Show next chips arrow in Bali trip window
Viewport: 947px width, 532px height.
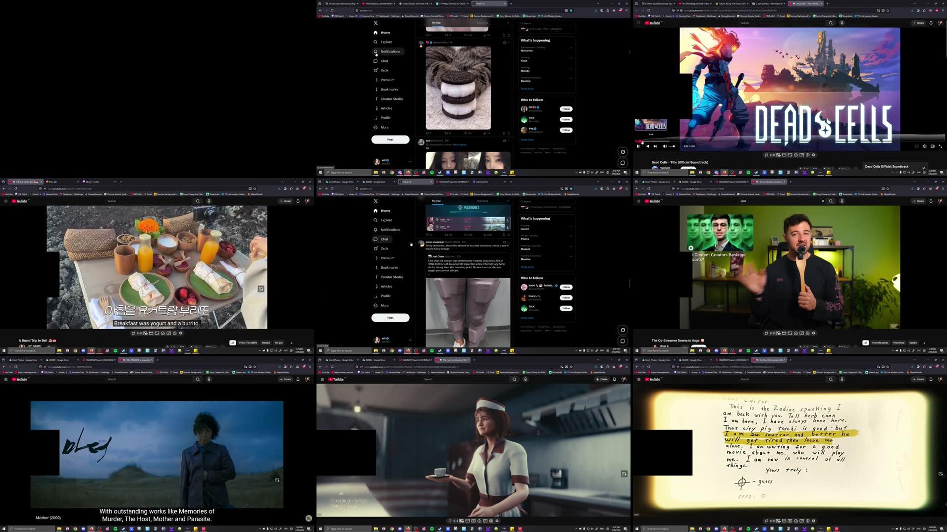291,342
